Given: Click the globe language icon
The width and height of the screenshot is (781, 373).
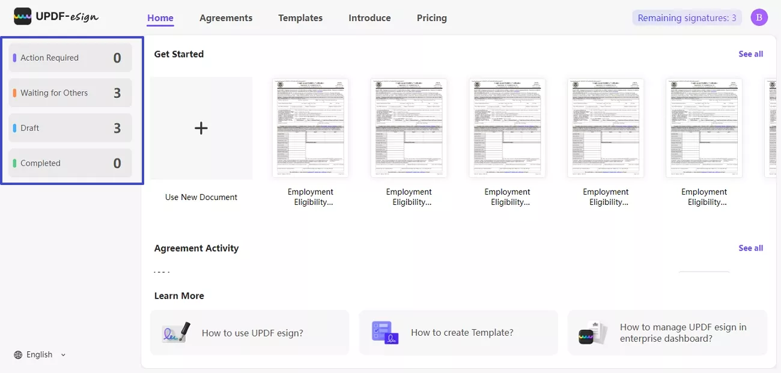Looking at the screenshot, I should pos(18,354).
